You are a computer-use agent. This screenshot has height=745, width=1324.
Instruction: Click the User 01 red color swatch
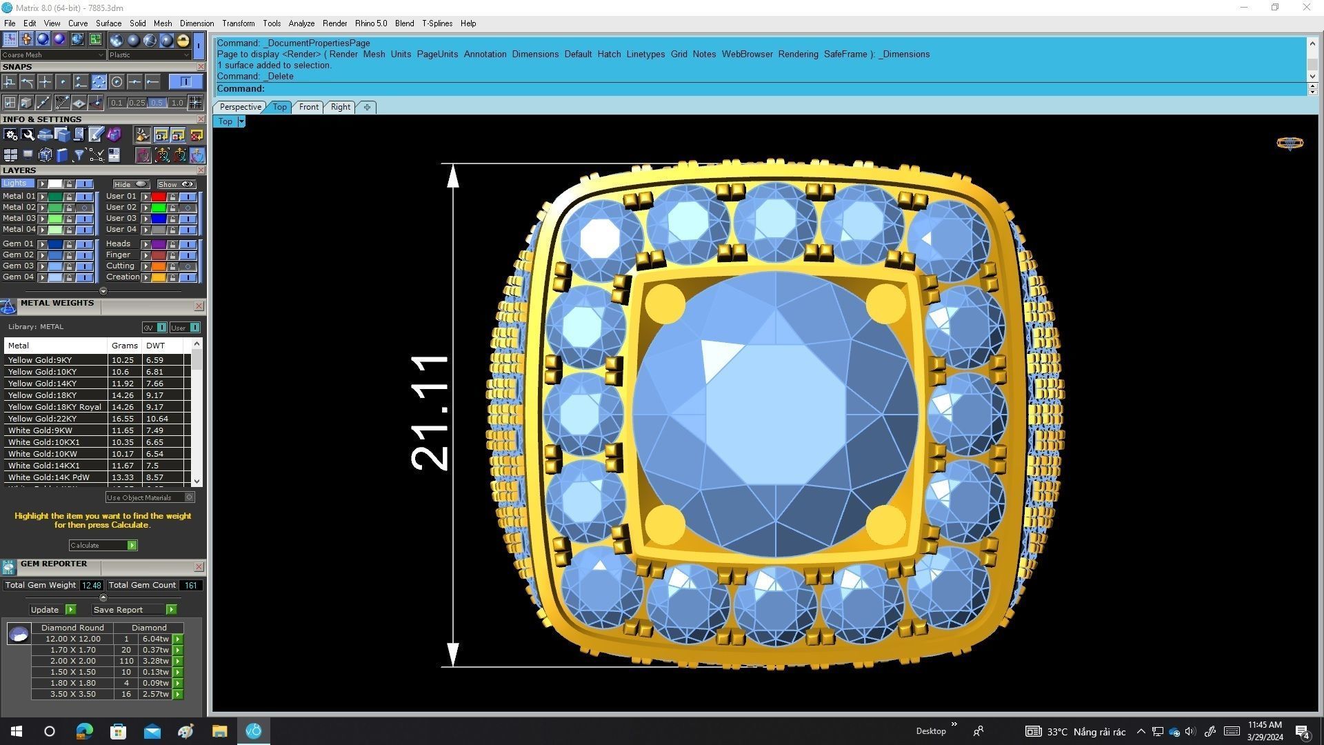pyautogui.click(x=159, y=197)
